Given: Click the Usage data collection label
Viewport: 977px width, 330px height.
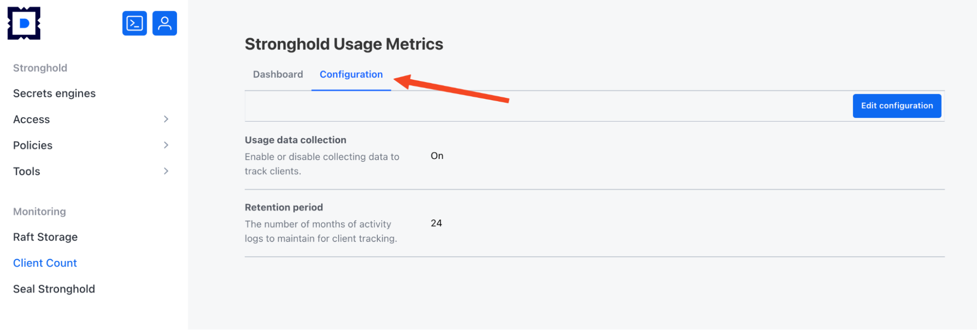Looking at the screenshot, I should tap(295, 140).
